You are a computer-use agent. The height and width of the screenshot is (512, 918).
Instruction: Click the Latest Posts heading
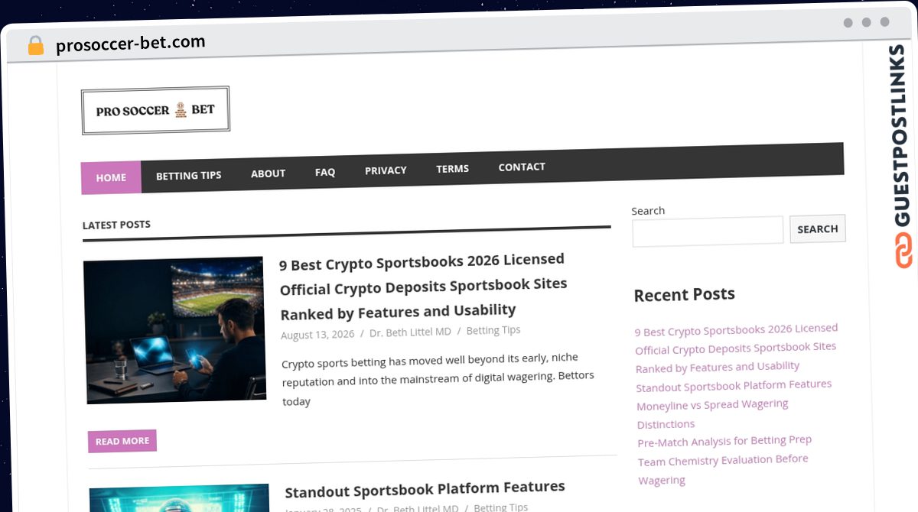pos(116,225)
